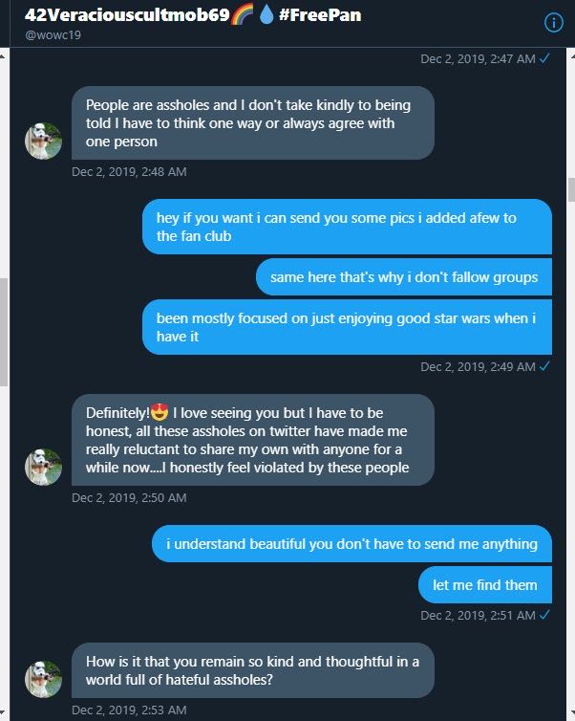Click the 'People are assholes' received message

(253, 122)
